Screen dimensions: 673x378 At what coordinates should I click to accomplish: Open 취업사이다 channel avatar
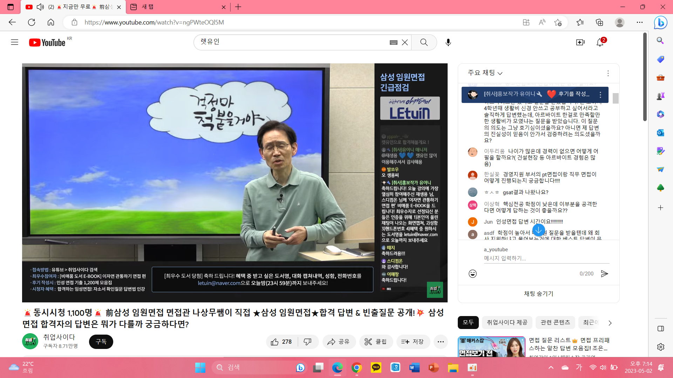pos(30,341)
